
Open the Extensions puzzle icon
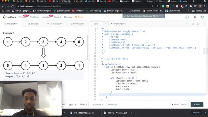(x=191, y=6)
